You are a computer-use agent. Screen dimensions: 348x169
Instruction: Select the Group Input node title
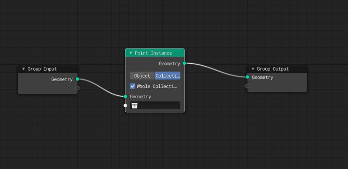pyautogui.click(x=42, y=69)
